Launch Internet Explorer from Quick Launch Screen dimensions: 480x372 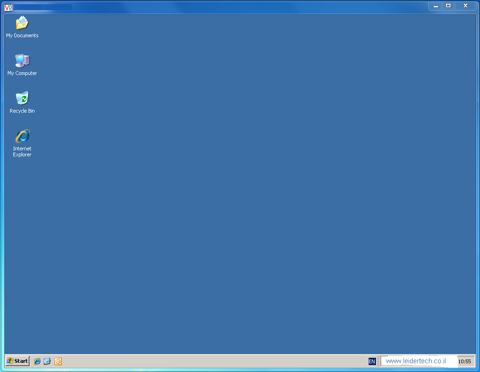pos(37,361)
